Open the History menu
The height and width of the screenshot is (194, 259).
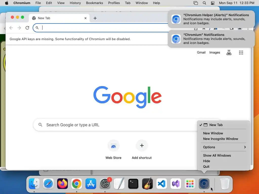(x=75, y=3)
